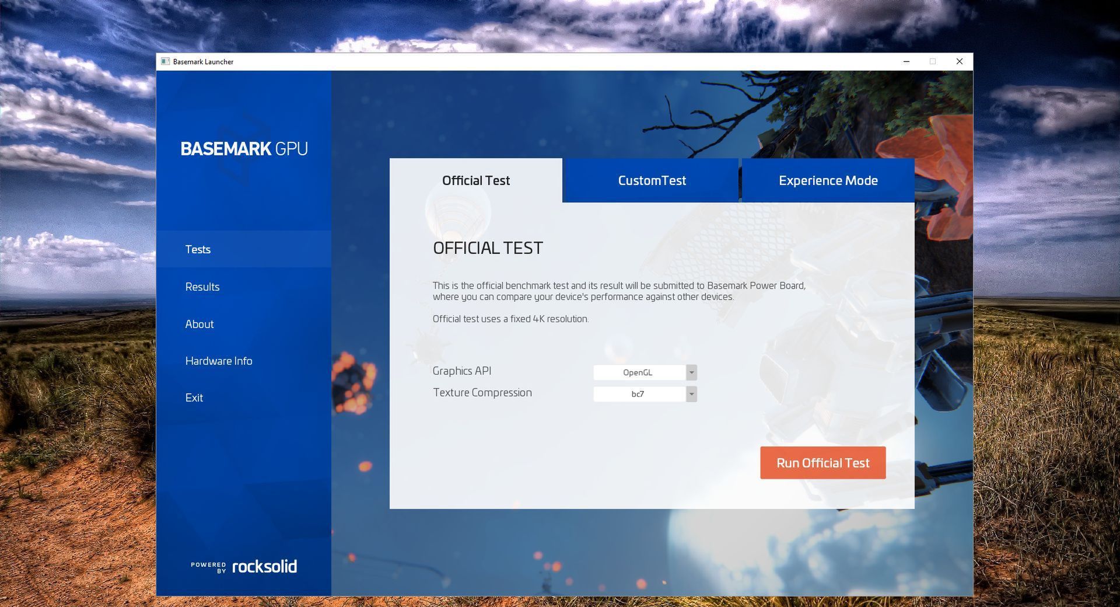Click the Basemark Launcher title bar icon
This screenshot has height=607, width=1120.
click(x=166, y=61)
